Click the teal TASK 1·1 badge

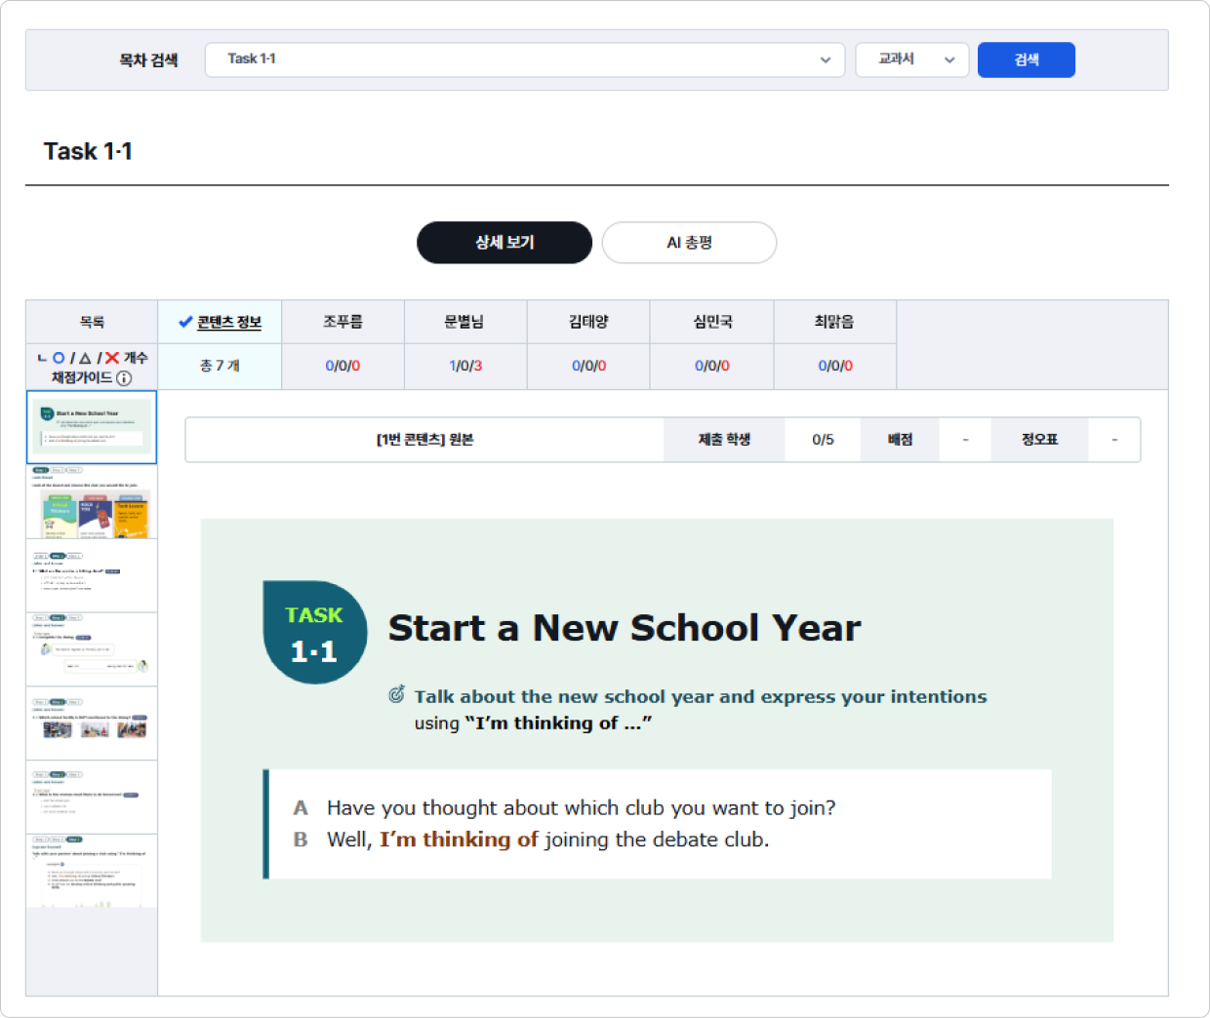[x=314, y=633]
